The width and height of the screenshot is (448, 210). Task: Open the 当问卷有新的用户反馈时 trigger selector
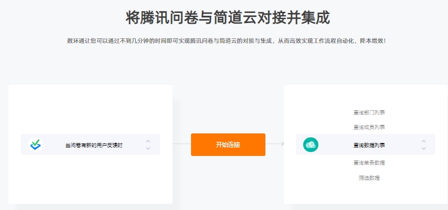click(x=90, y=145)
